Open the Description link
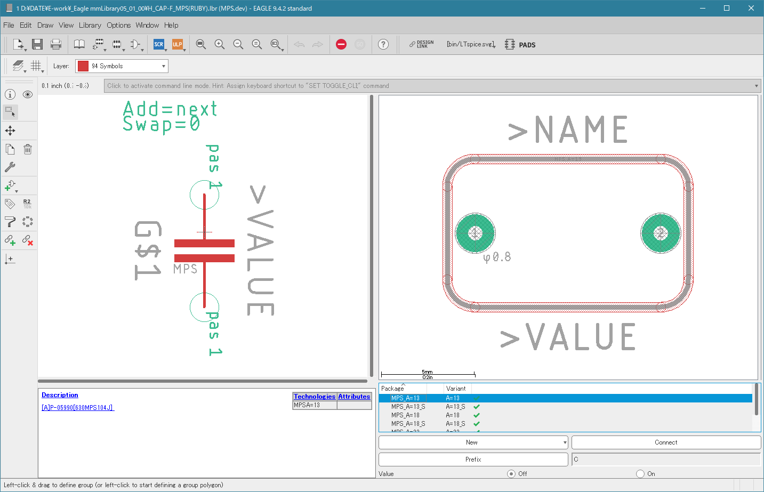Viewport: 764px width, 492px height. [x=60, y=395]
